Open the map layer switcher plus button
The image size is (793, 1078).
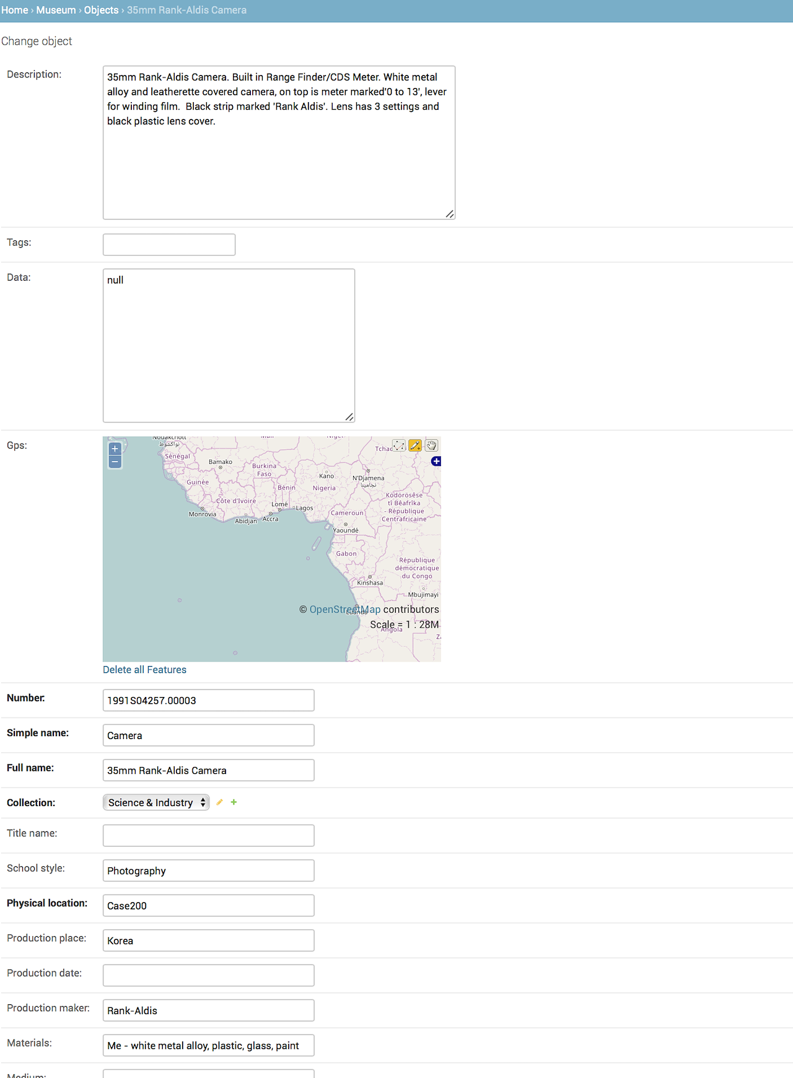coord(436,461)
